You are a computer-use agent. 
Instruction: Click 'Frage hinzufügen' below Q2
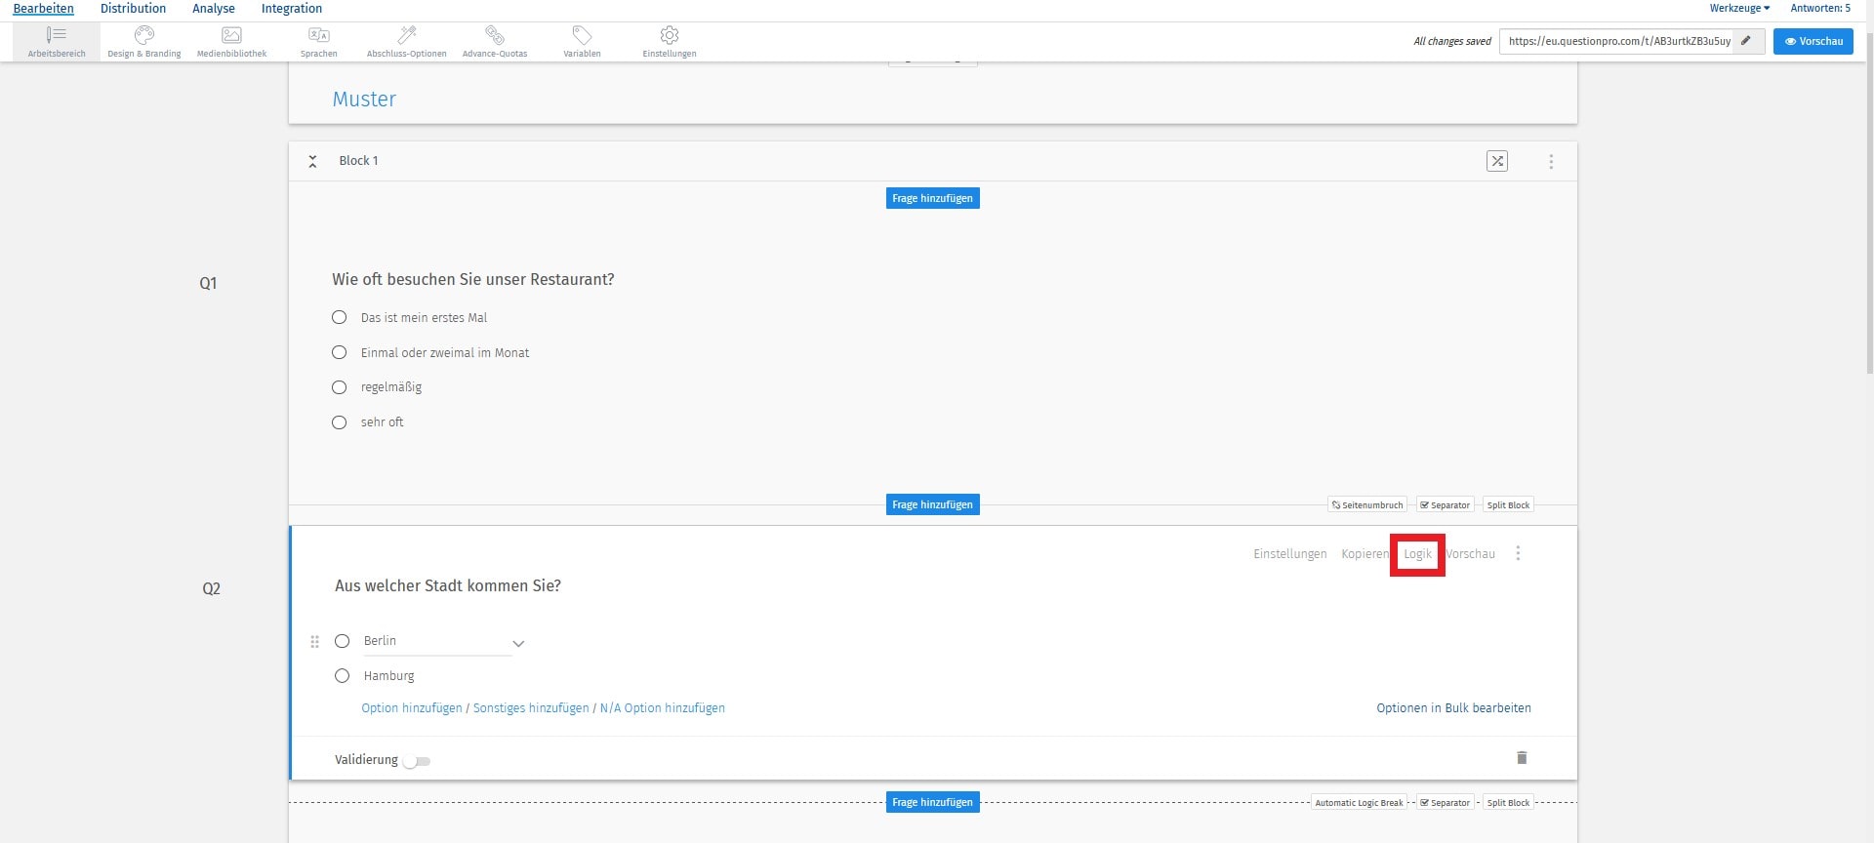click(x=933, y=802)
